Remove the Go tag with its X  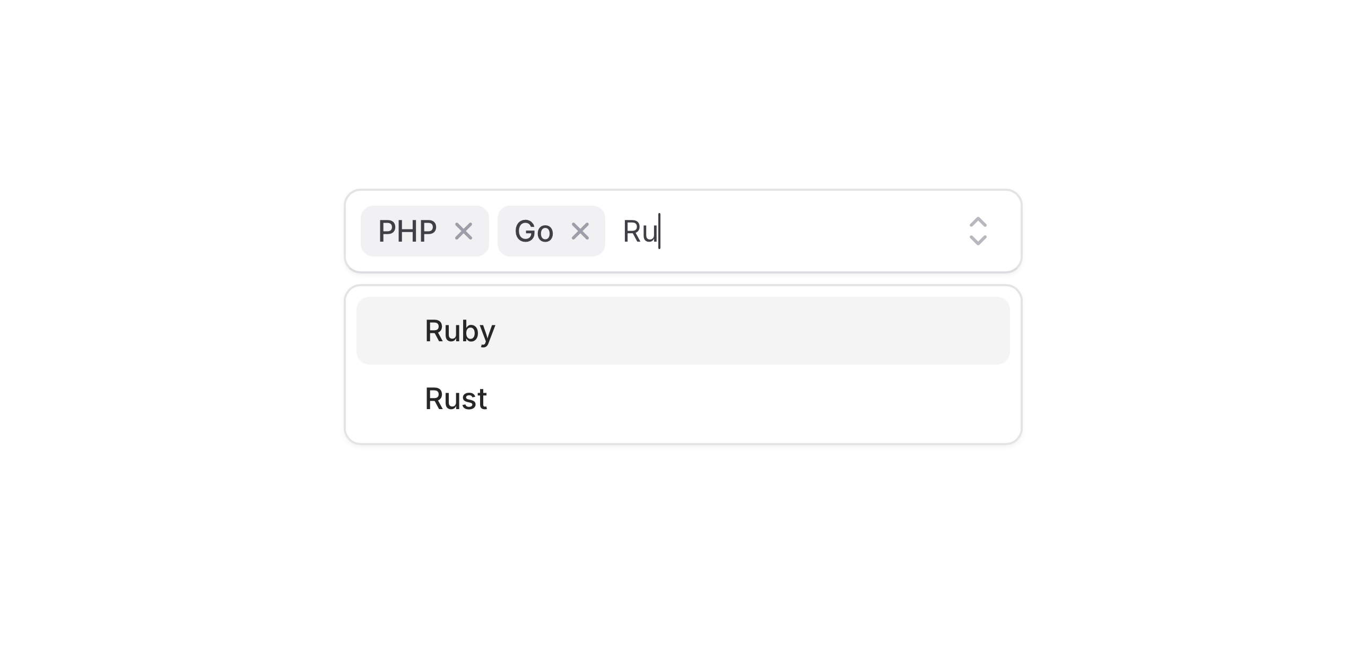(580, 231)
